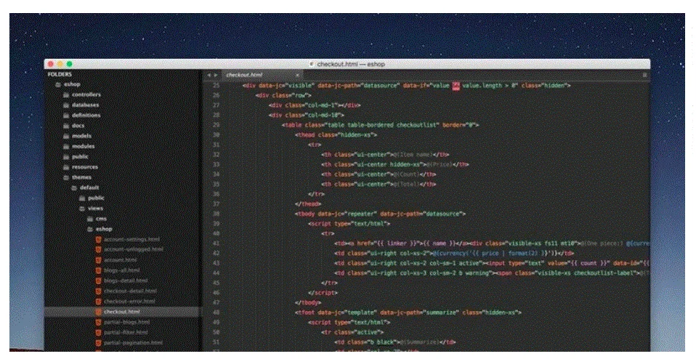This screenshot has height=359, width=696.
Task: Place cursor on tfoot data-jc template line
Action: point(408,312)
